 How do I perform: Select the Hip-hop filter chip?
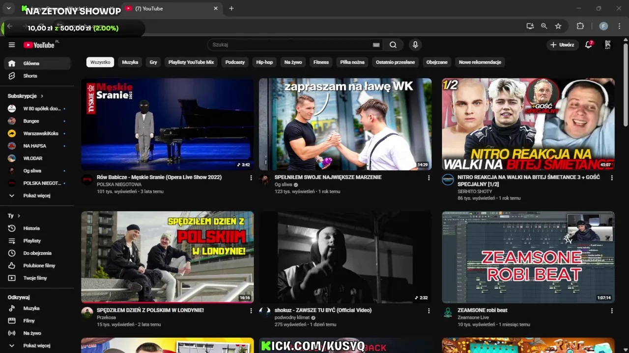coord(264,62)
